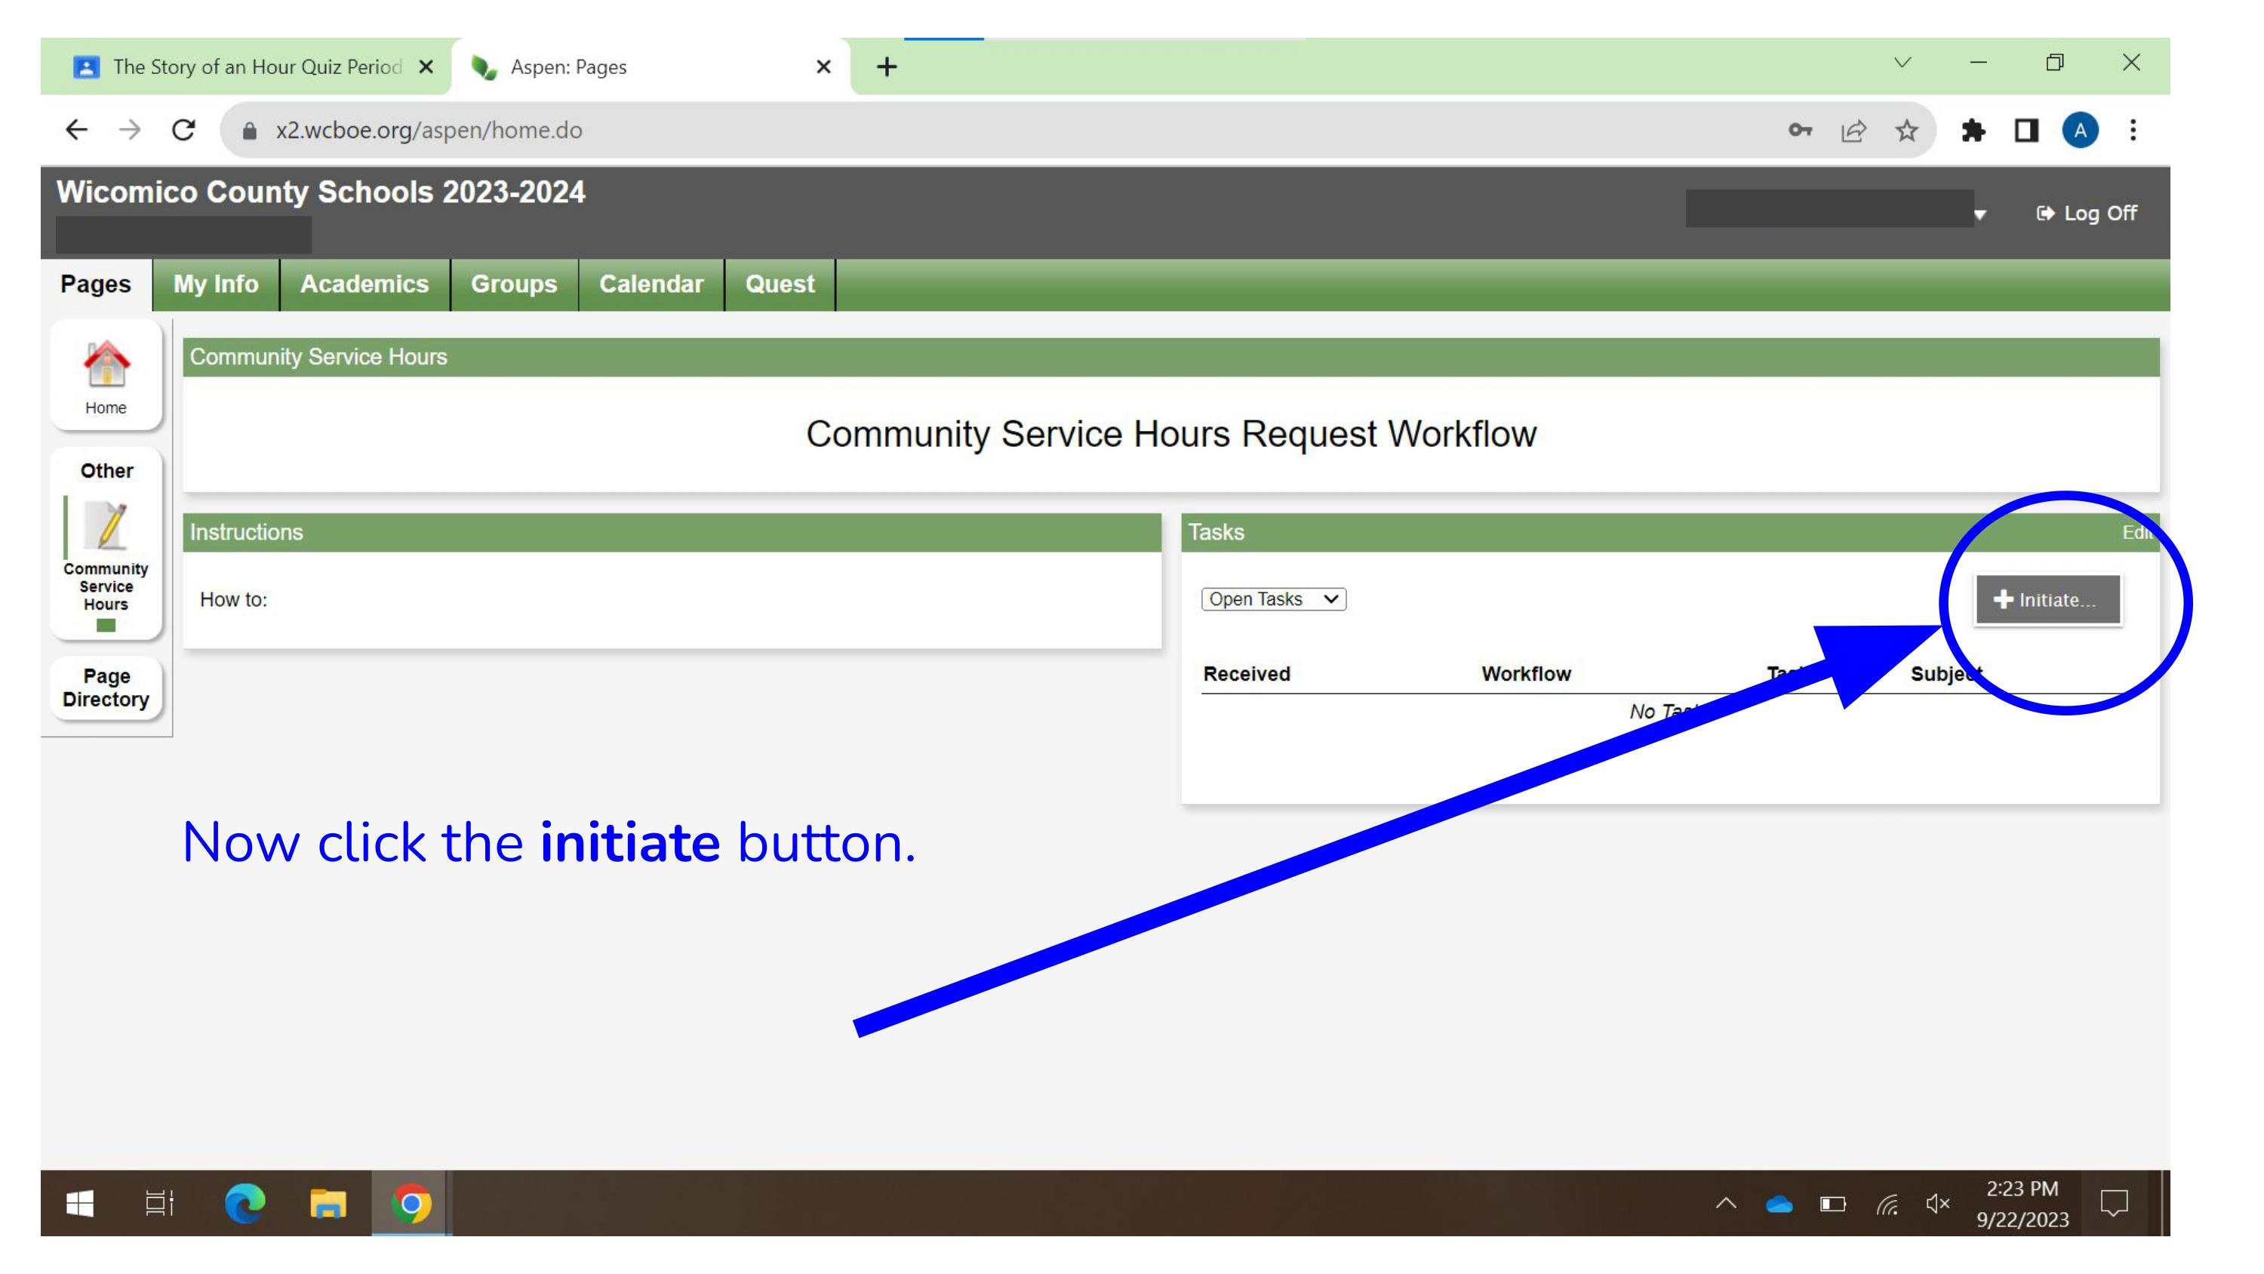2264x1274 pixels.
Task: Reload the page with the refresh icon
Action: (183, 130)
